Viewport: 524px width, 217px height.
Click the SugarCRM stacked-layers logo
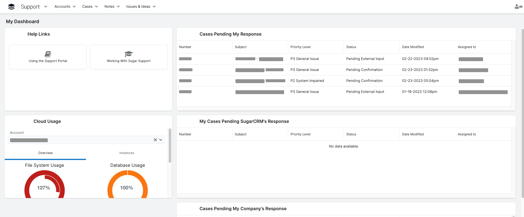point(11,7)
